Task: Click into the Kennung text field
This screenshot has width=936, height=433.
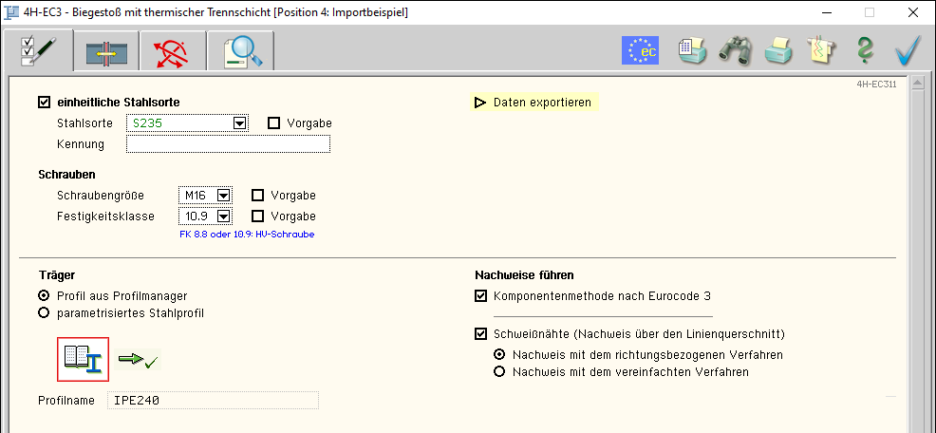Action: point(228,144)
